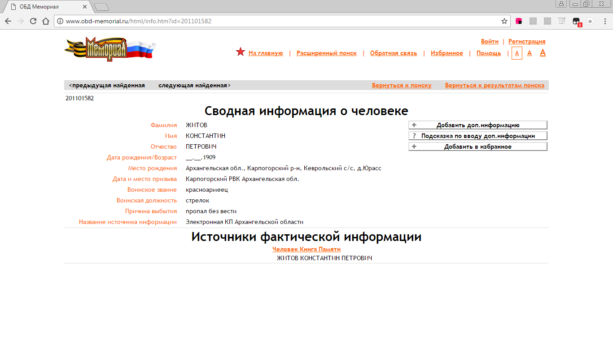Click the Регистрация link
This screenshot has width=613, height=344.
click(527, 41)
